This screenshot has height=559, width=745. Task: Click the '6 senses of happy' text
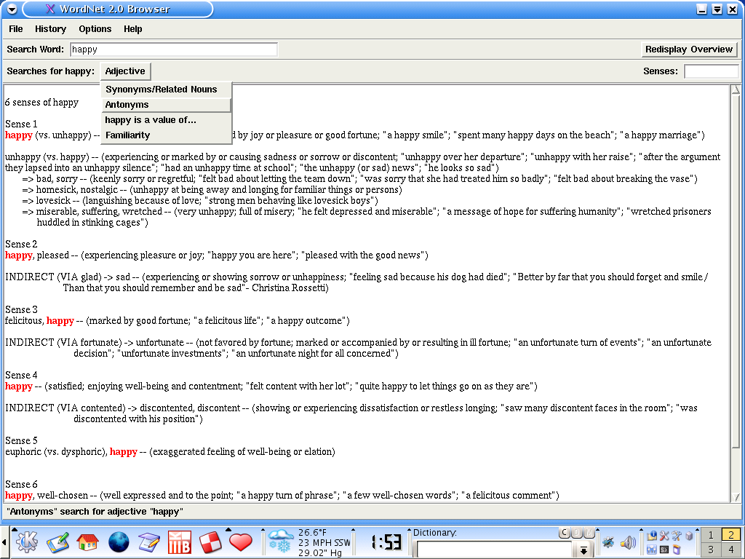[41, 102]
